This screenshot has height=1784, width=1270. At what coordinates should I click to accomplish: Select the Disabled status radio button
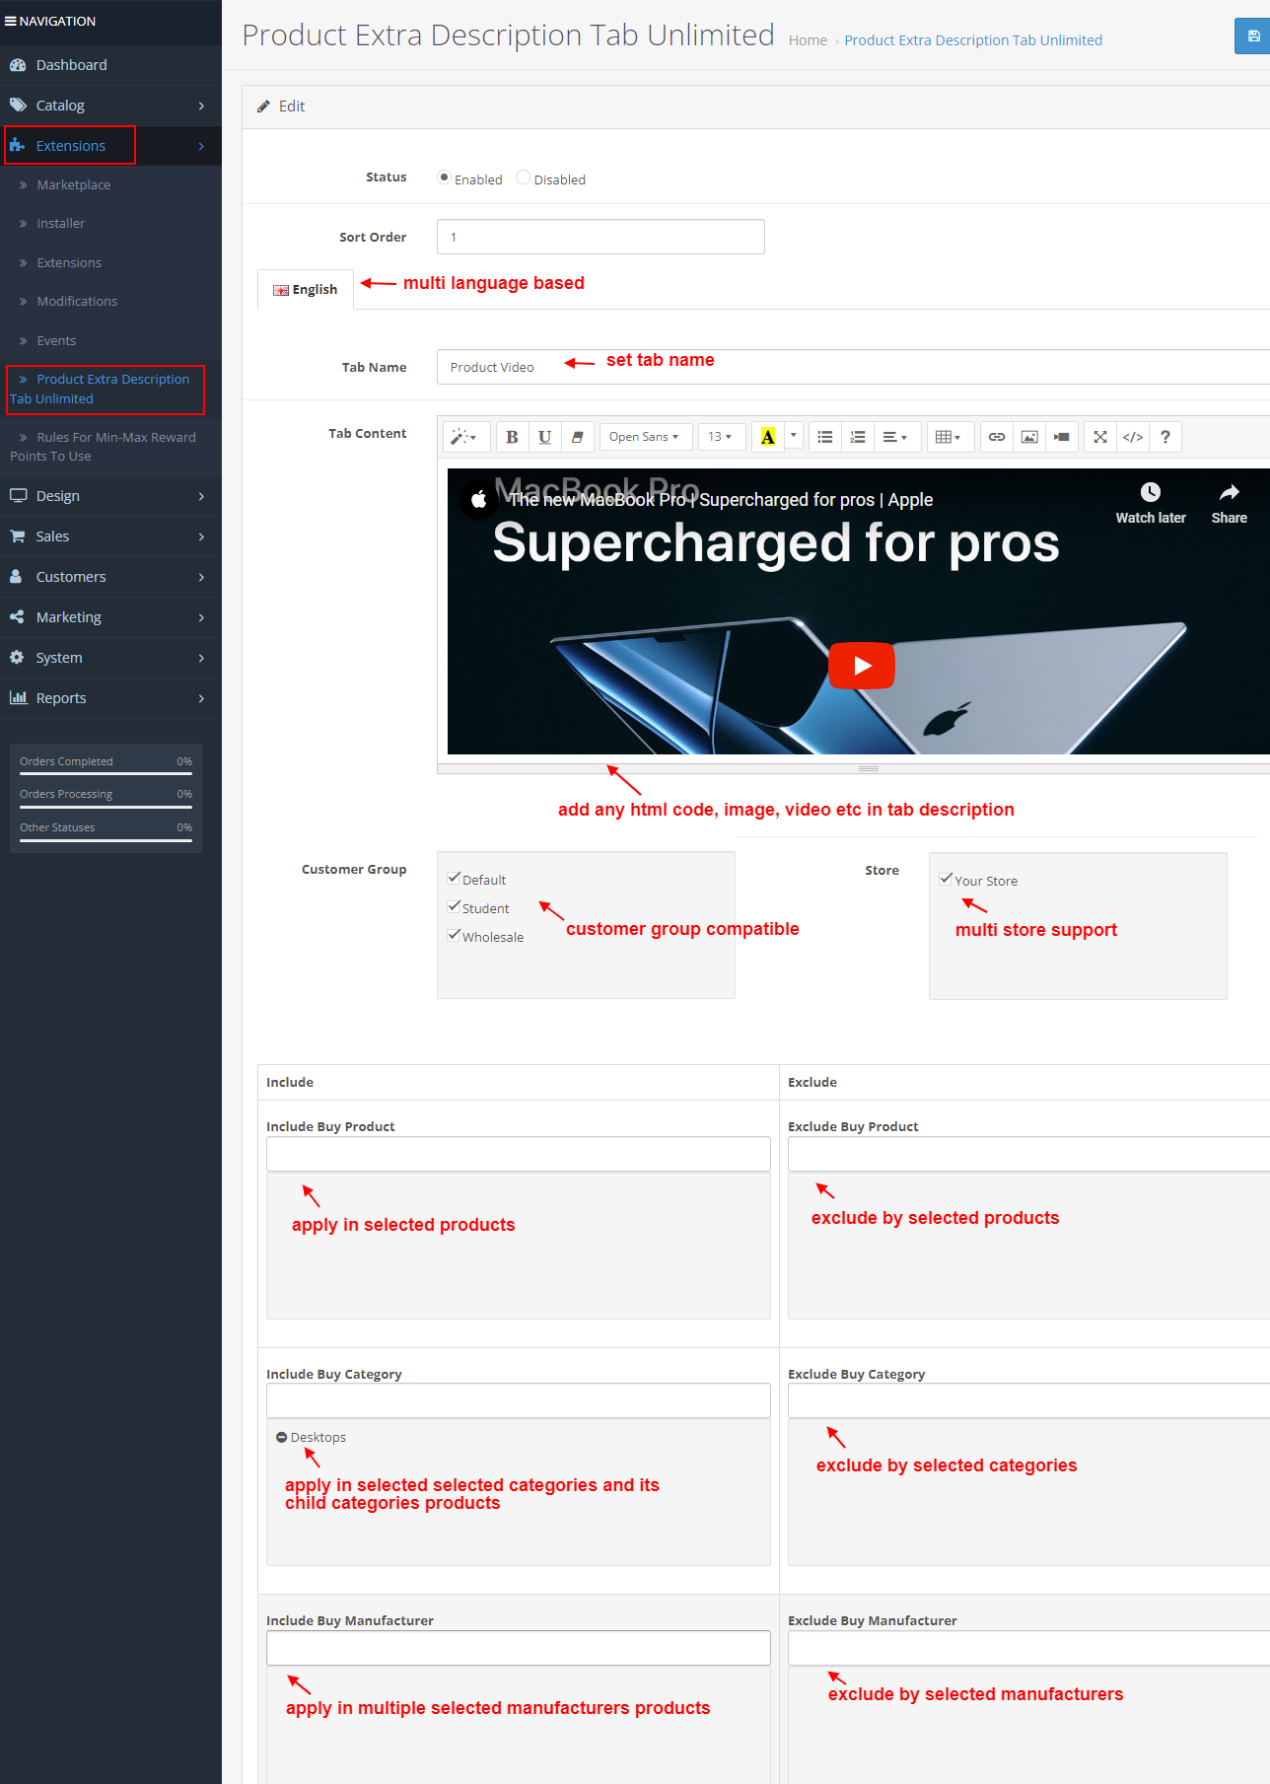[x=524, y=178]
